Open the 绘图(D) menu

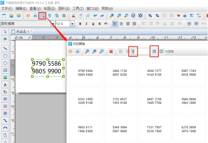coord(50,9)
